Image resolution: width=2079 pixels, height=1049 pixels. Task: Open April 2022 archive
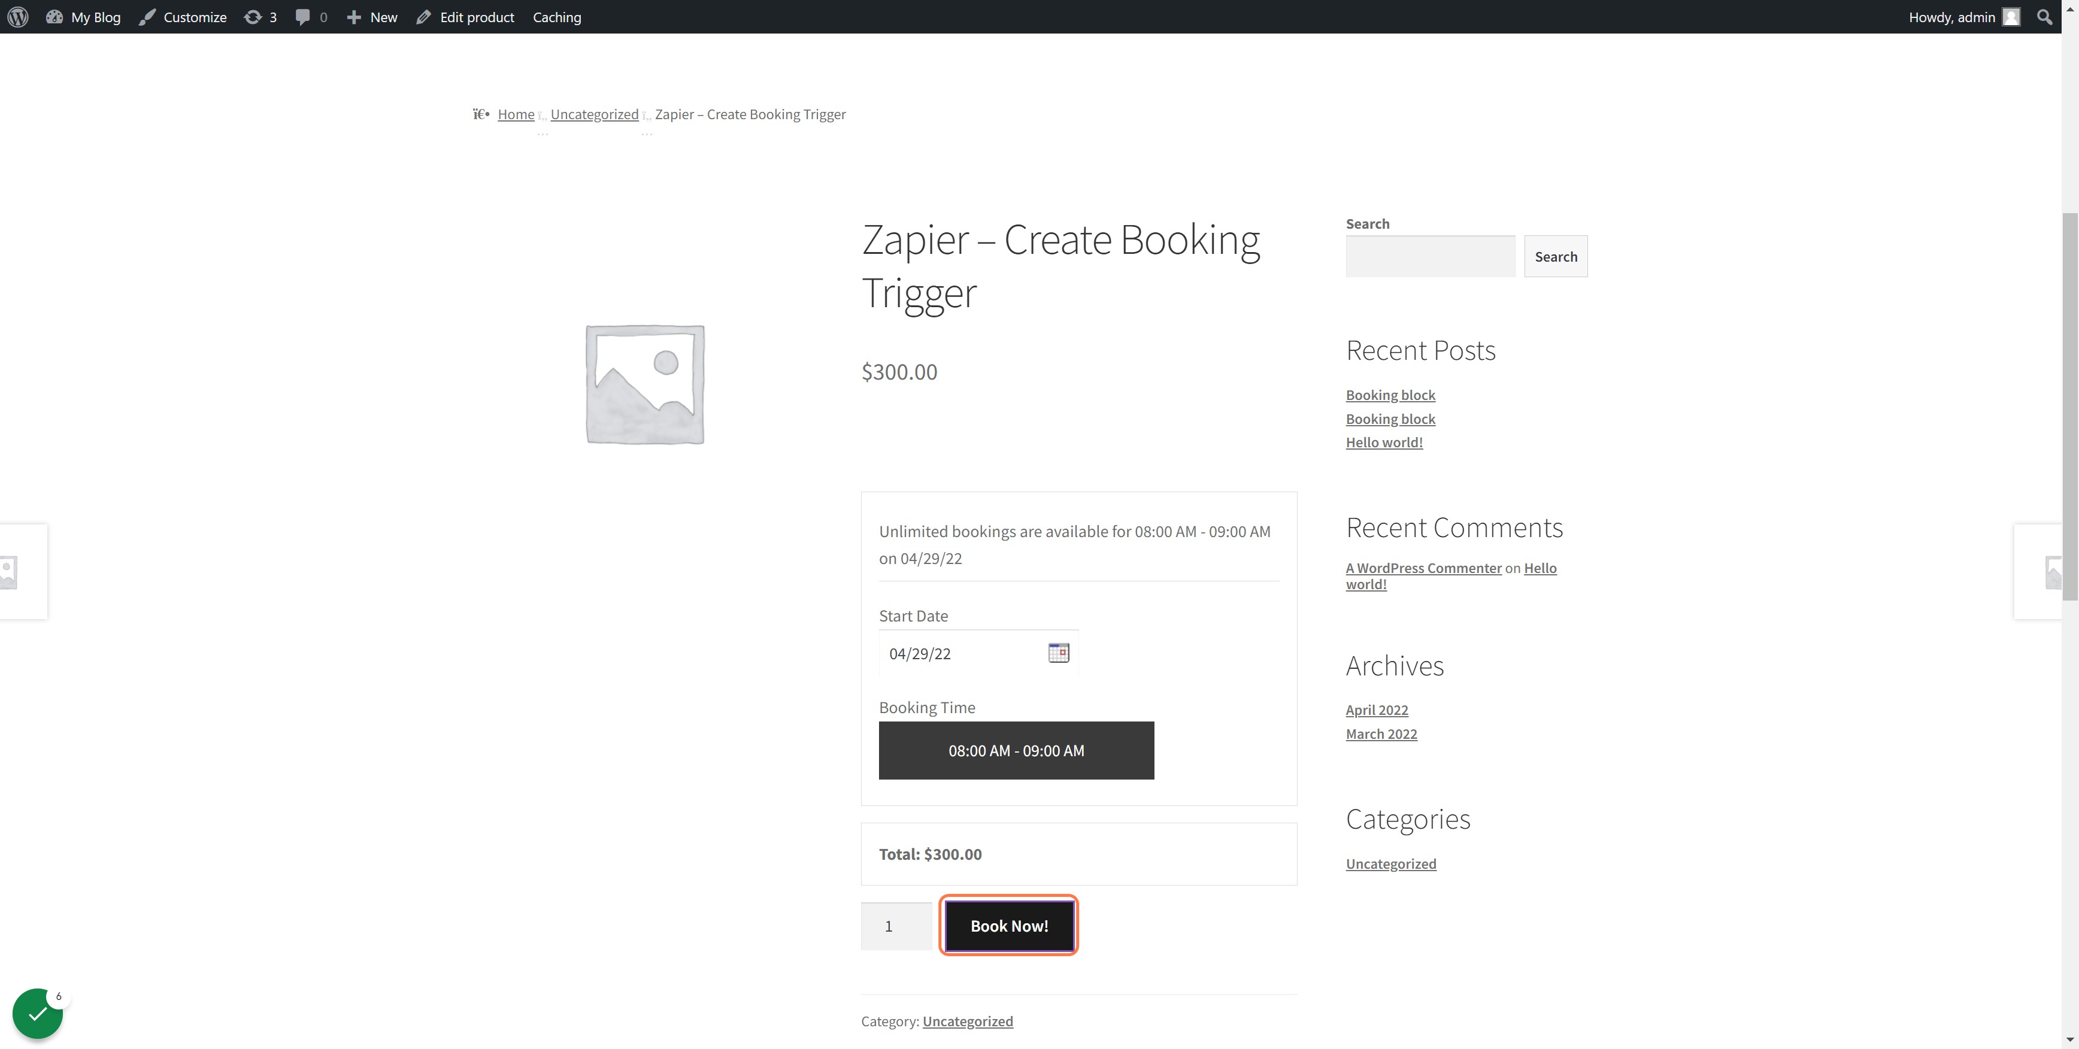coord(1377,710)
